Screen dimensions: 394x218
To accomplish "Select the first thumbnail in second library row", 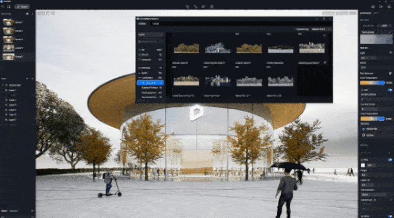I will [186, 81].
